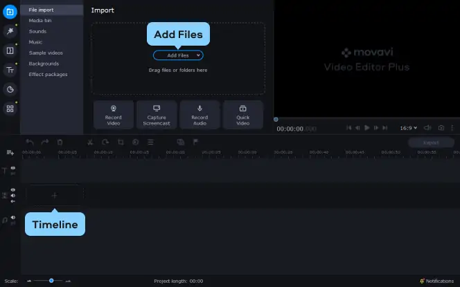Click the player seek bar handle
460x287 pixels.
276,120
